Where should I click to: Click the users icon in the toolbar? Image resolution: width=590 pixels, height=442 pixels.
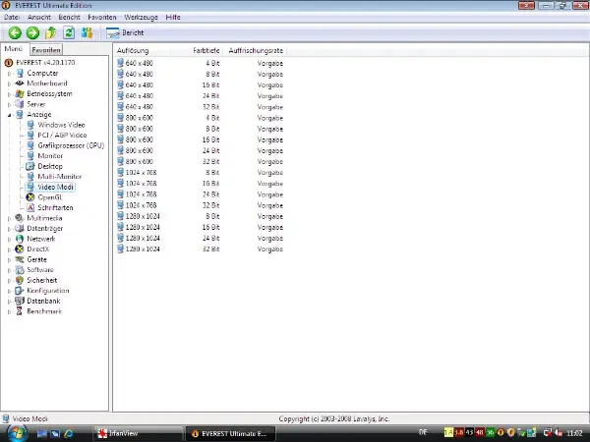click(87, 32)
